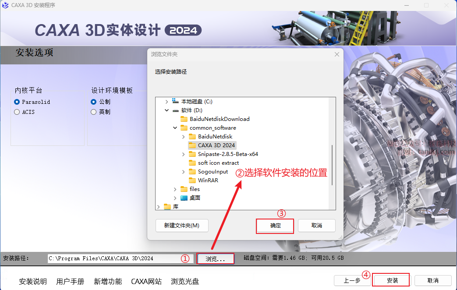This screenshot has width=457, height=290.
Task: Open the CAXA网站 link
Action: click(x=146, y=282)
